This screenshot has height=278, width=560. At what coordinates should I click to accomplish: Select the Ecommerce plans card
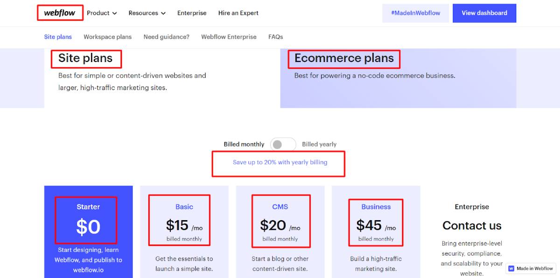[x=398, y=78]
